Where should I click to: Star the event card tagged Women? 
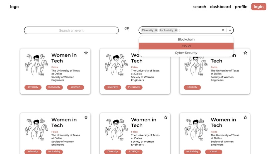click(86, 53)
